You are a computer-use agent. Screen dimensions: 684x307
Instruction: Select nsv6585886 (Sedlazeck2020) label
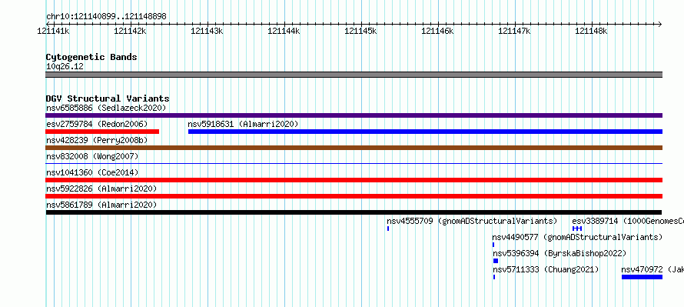click(106, 108)
